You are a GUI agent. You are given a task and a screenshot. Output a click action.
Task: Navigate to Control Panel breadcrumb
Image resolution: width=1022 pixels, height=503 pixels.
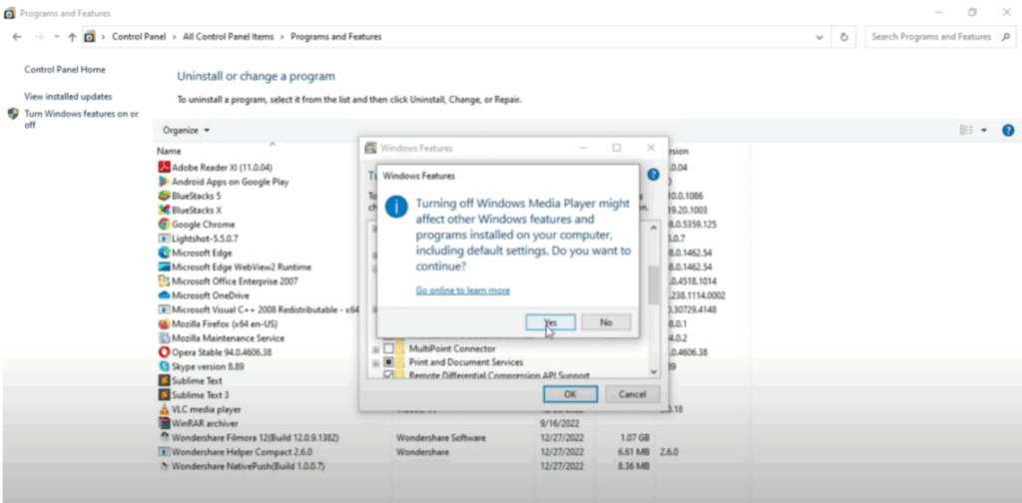140,37
